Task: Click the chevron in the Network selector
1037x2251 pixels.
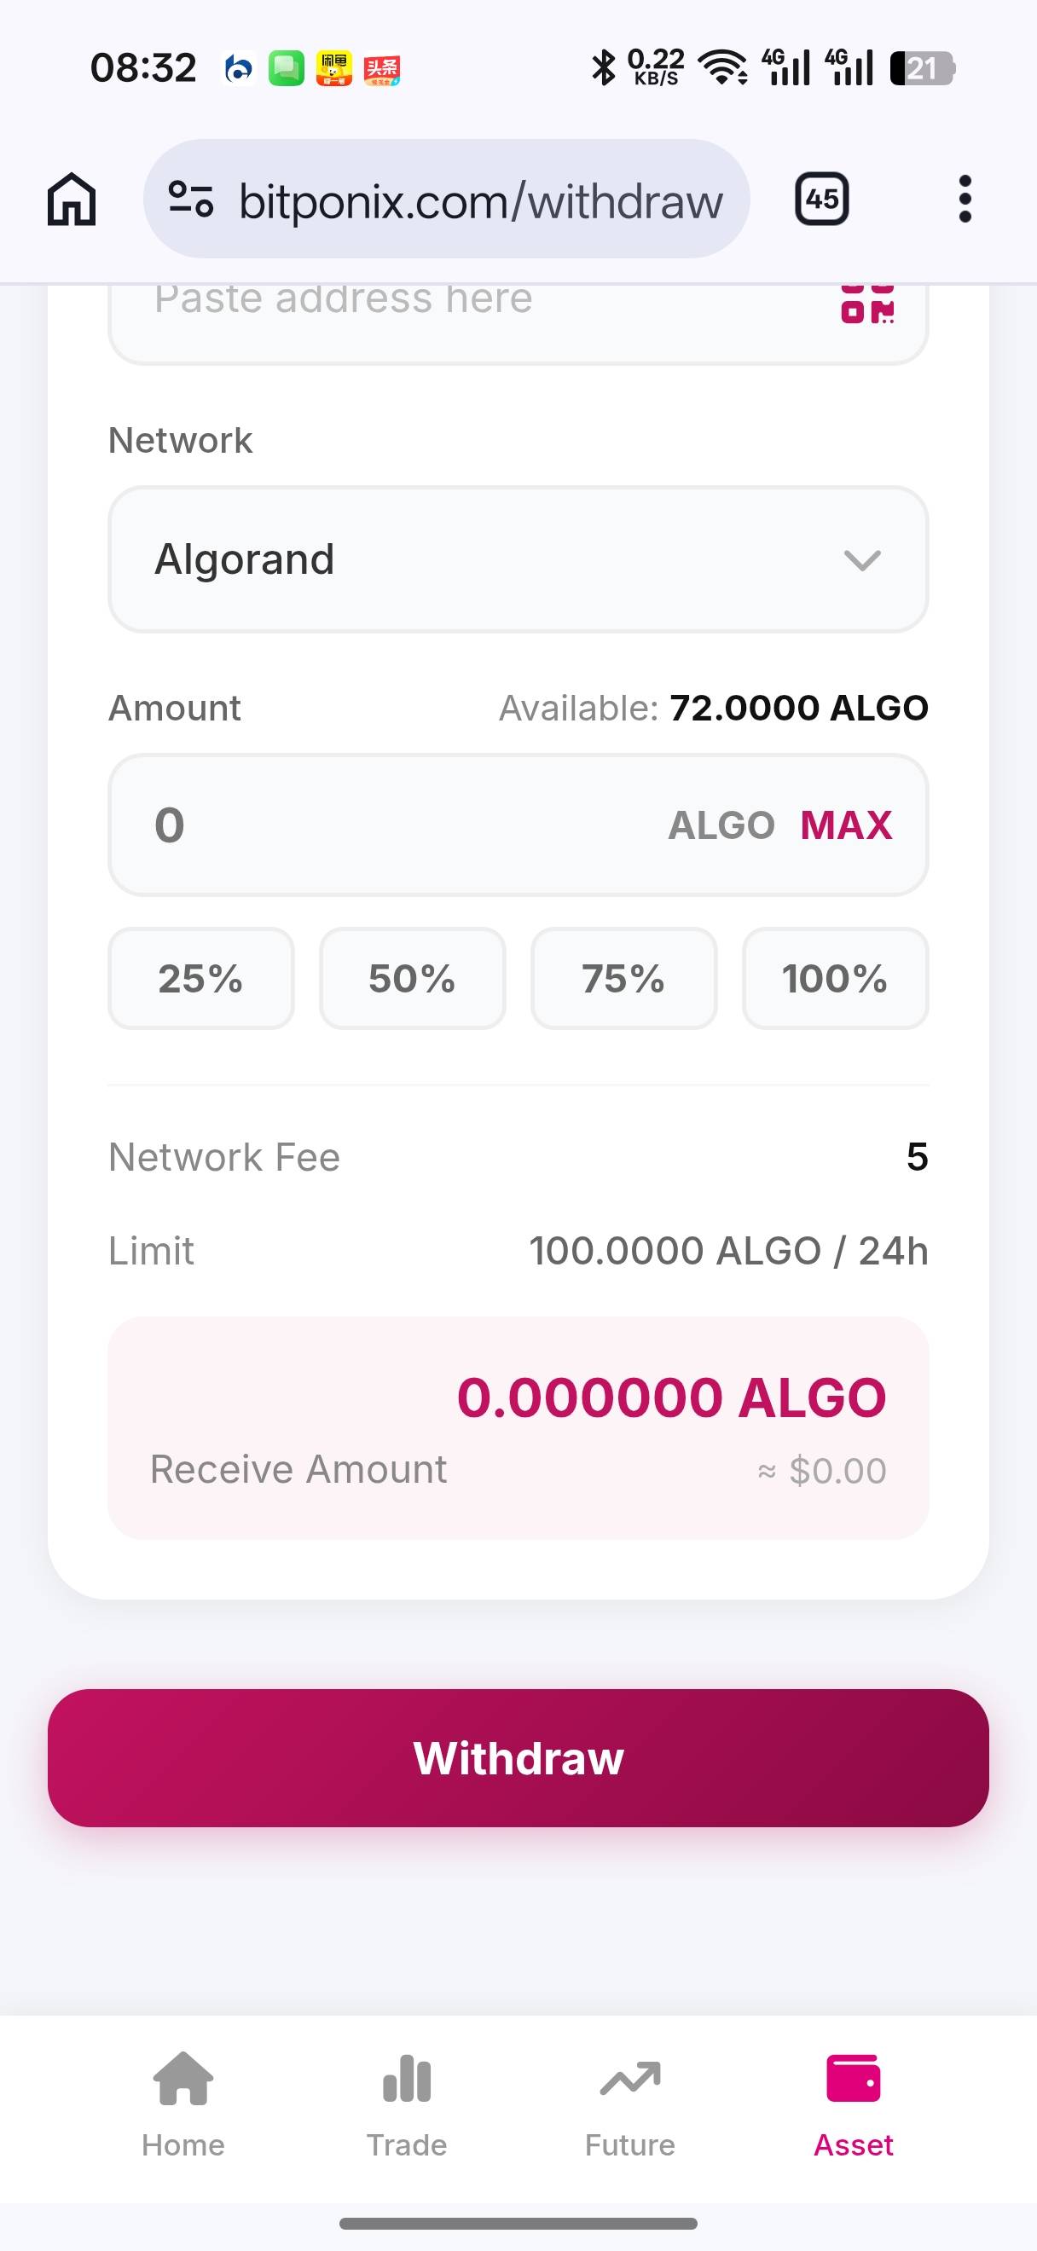Action: (862, 560)
